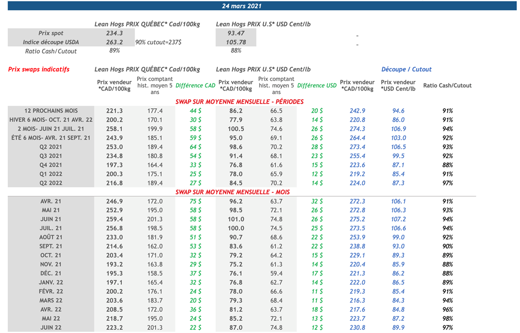Click the "Indice découpe USDA" label cell
Viewport: 520px width, 333px height.
coord(51,42)
